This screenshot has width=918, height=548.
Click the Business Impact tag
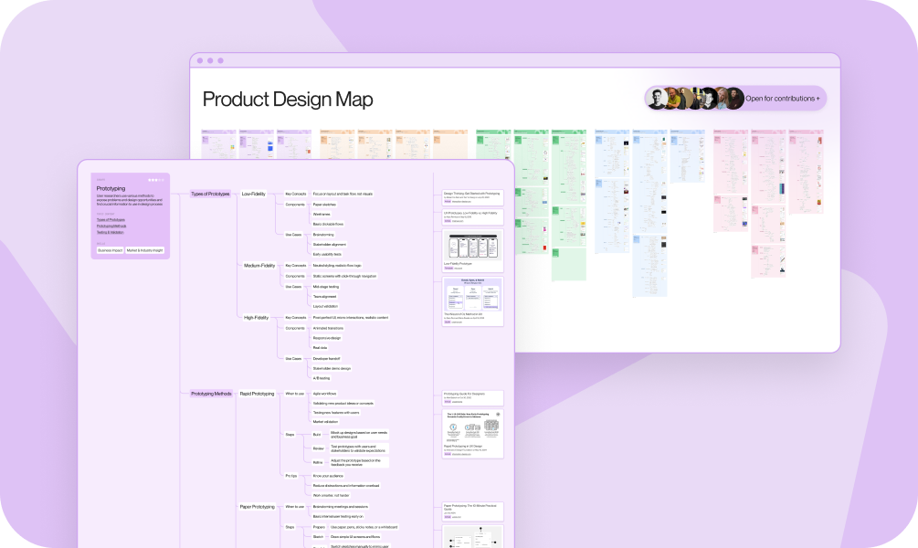click(110, 250)
